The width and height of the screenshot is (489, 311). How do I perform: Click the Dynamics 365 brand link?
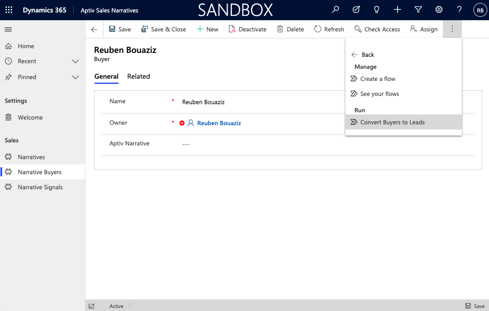[x=44, y=10]
